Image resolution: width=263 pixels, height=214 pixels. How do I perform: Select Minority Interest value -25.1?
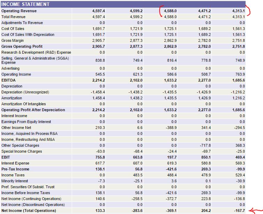(138, 181)
